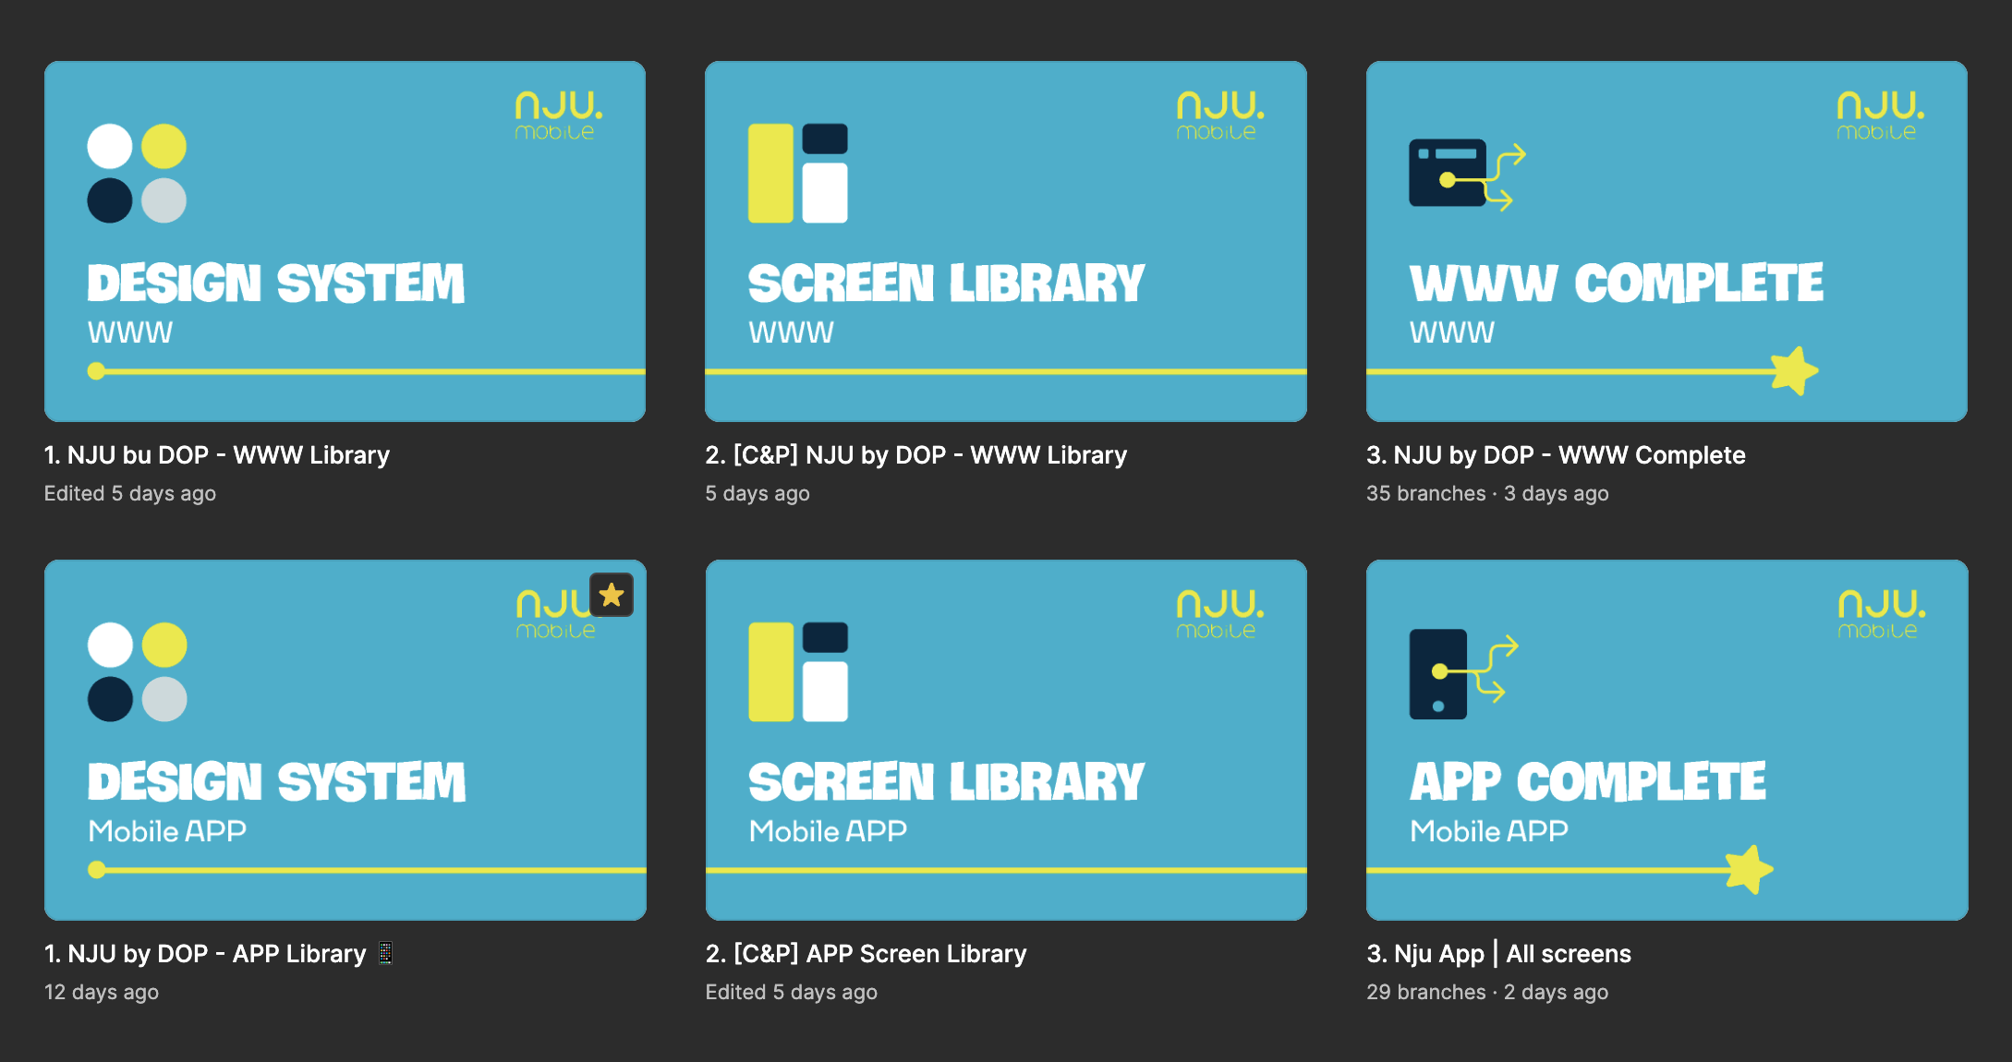Click title '3. Nju App | All screens'

[x=1498, y=954]
